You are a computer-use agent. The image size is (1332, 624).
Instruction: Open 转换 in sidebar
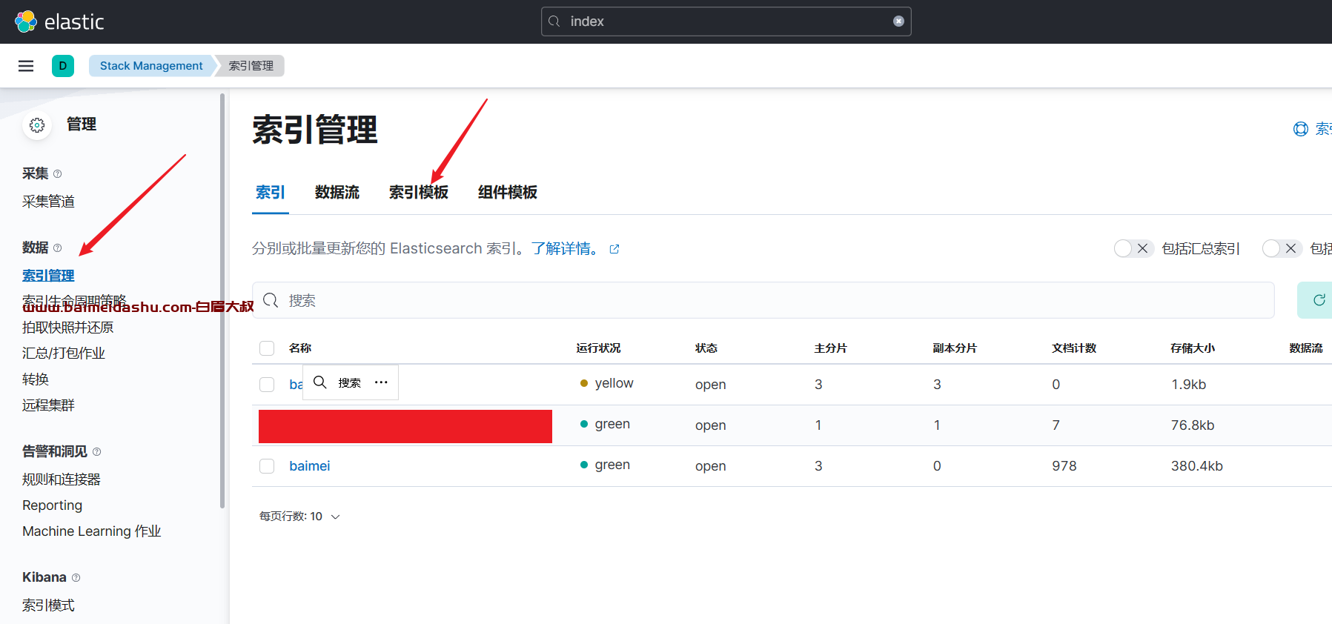tap(36, 379)
